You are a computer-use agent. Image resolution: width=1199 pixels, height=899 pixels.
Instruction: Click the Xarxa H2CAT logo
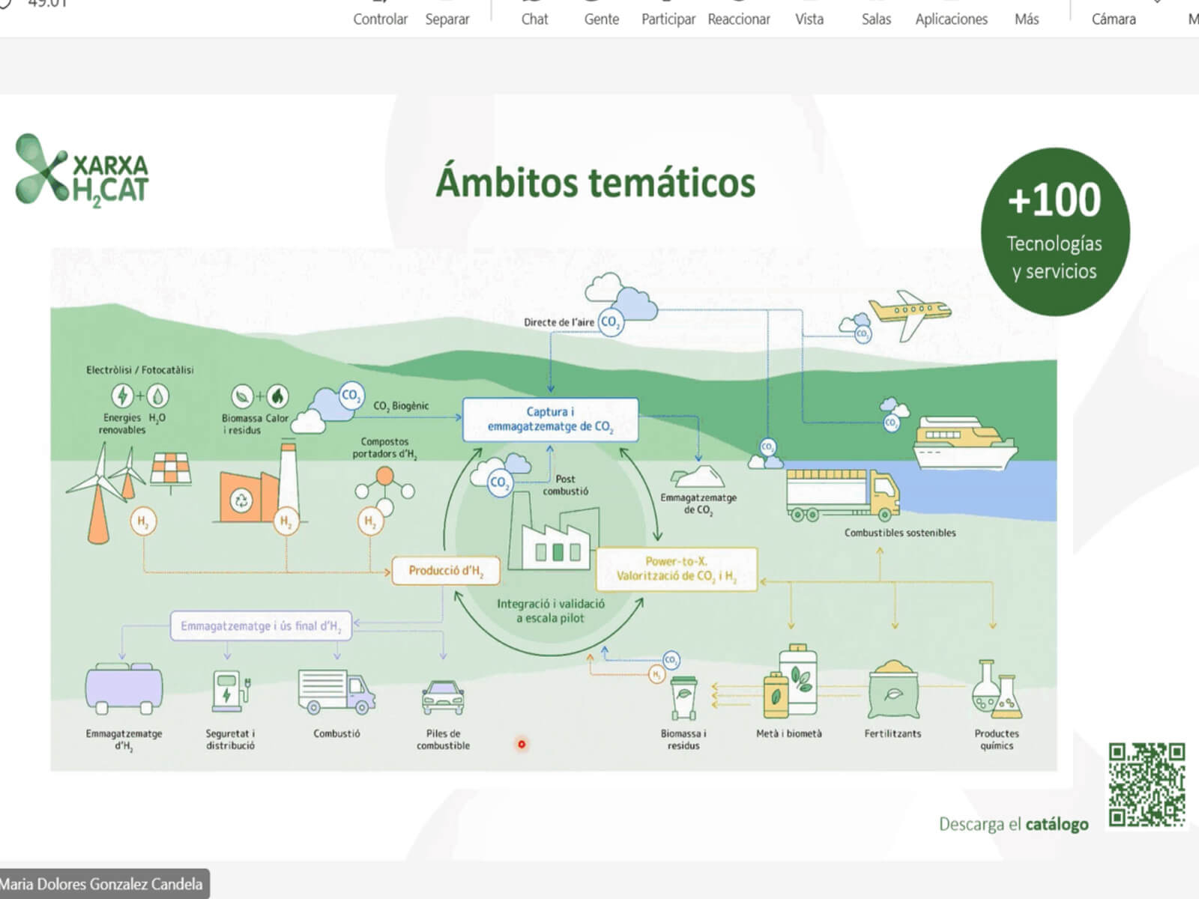click(x=82, y=170)
